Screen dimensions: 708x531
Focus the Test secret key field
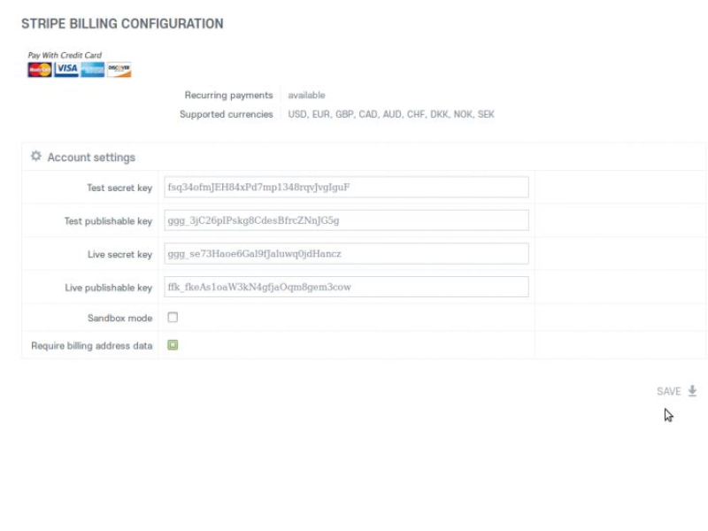346,188
